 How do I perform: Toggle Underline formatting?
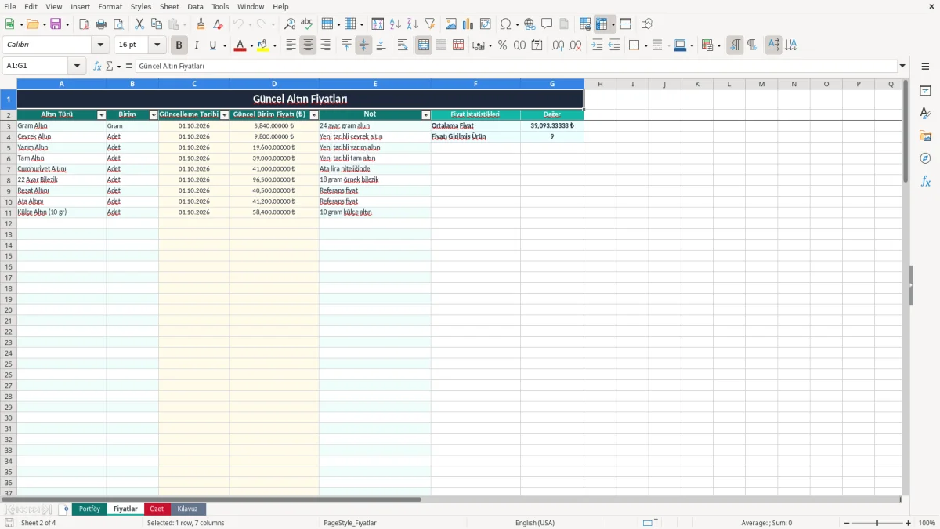(212, 45)
